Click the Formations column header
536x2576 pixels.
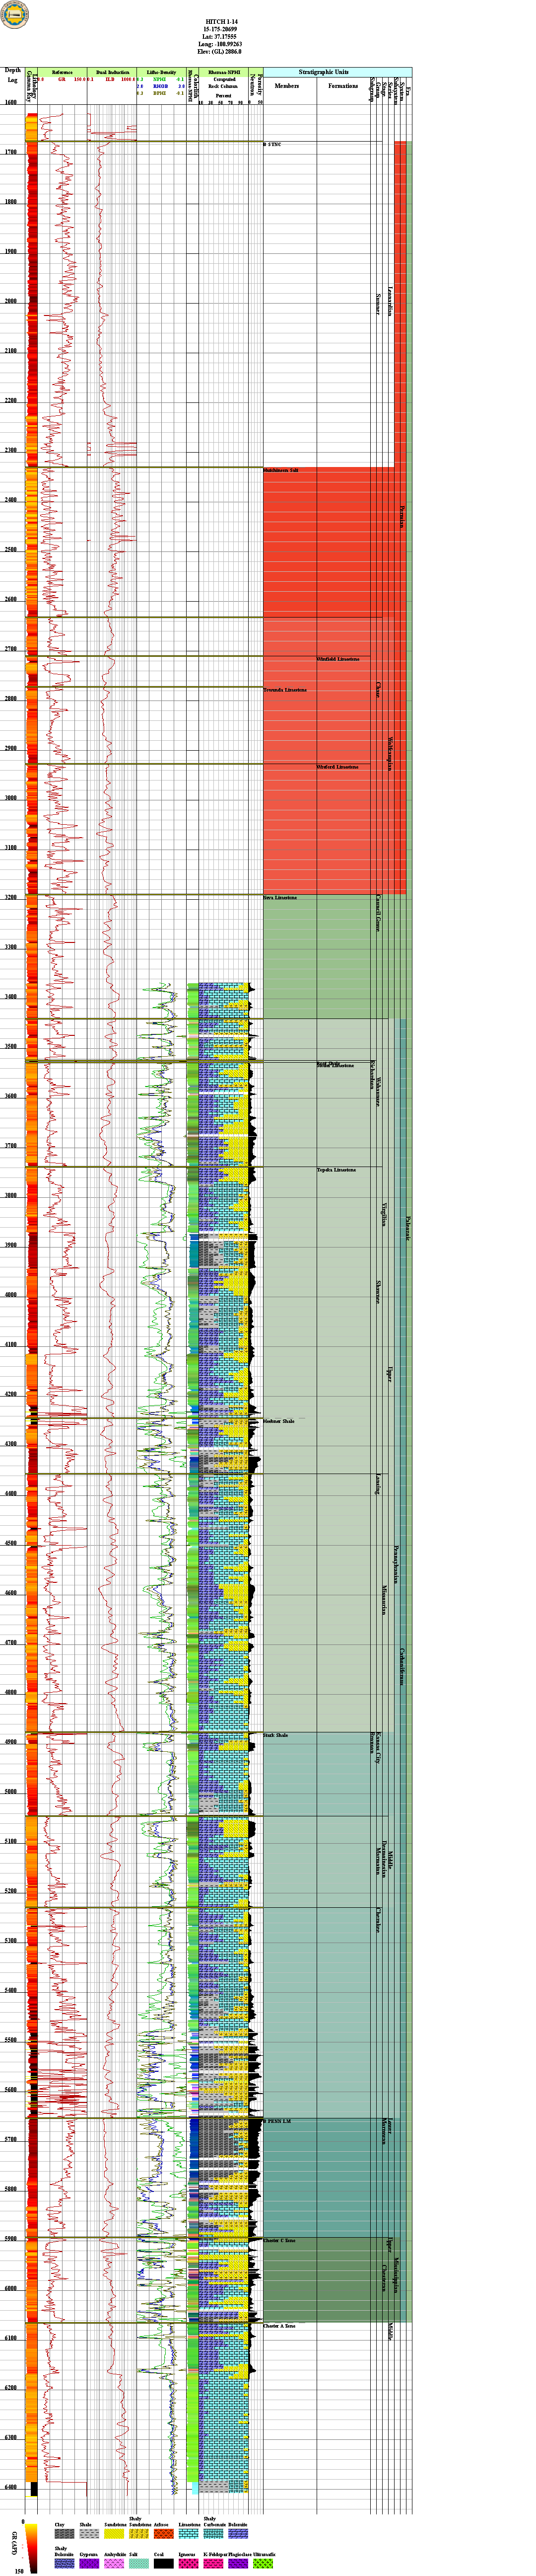(343, 86)
